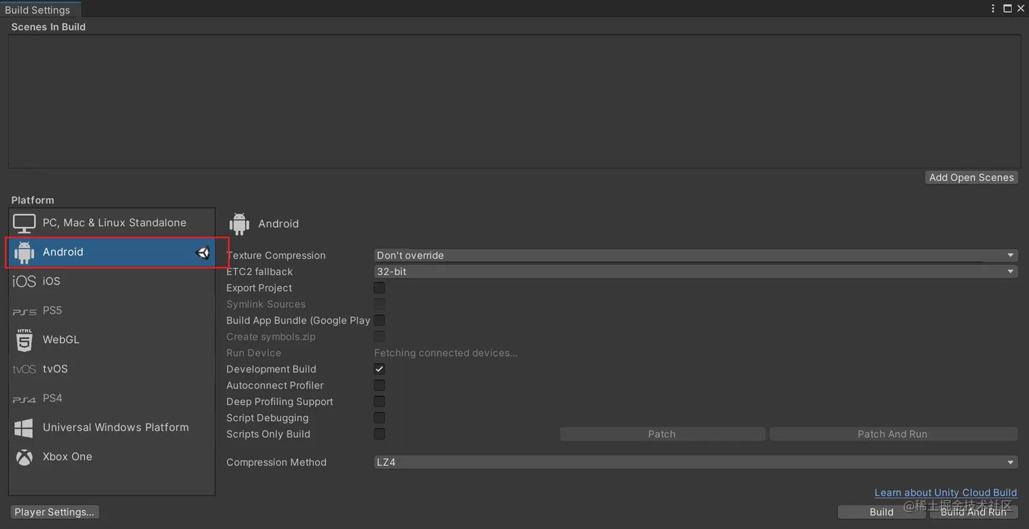Select the WebGL HTML5 icon
This screenshot has width=1029, height=529.
(x=24, y=340)
